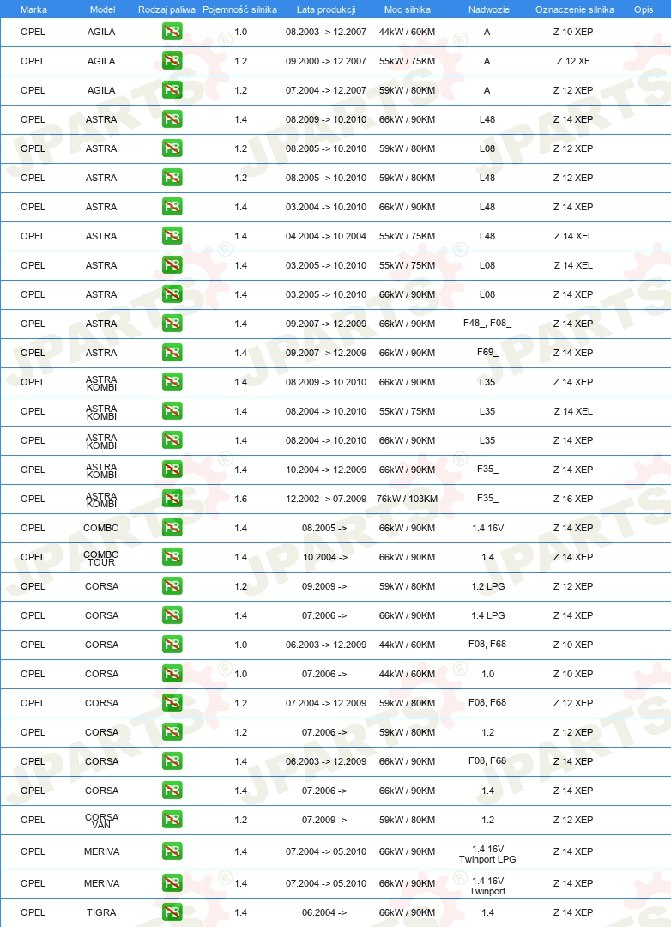Viewport: 671px width, 927px height.
Task: Click the engine code Z 12 XE
Action: pyautogui.click(x=573, y=61)
